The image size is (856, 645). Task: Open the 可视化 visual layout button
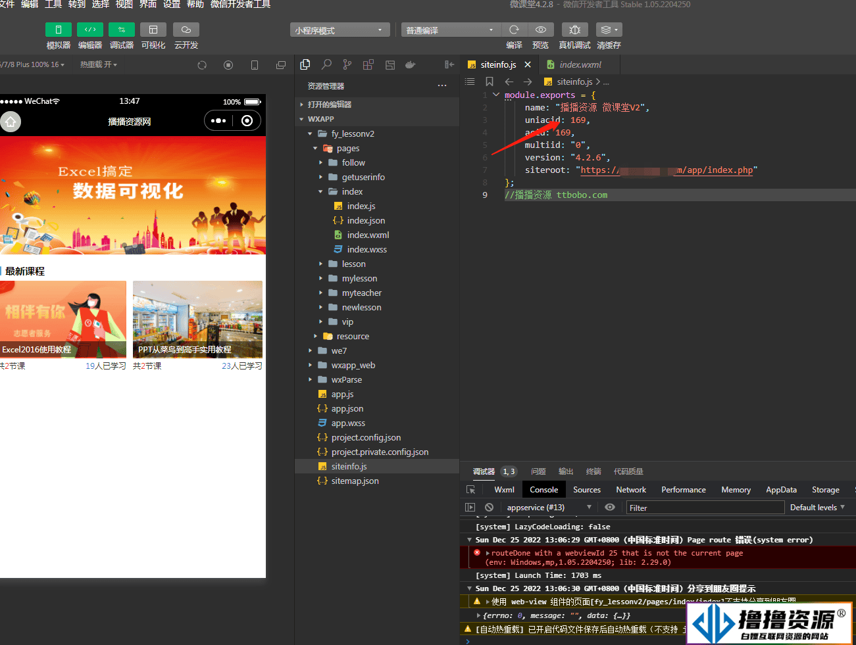tap(153, 30)
